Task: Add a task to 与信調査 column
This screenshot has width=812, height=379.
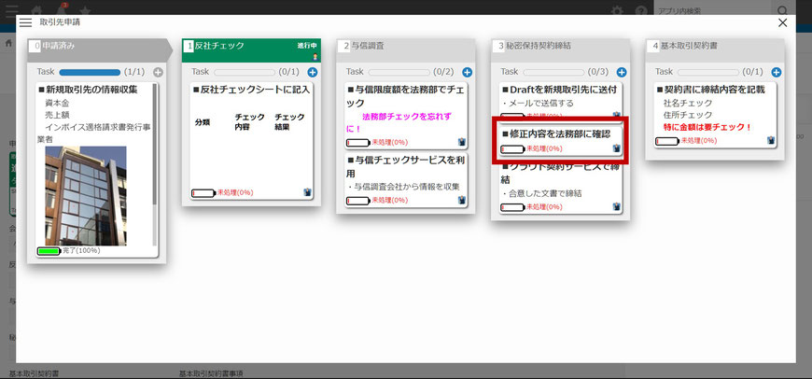Action: [467, 72]
